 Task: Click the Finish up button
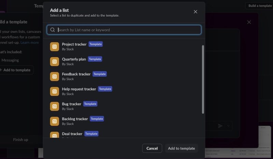point(20,140)
